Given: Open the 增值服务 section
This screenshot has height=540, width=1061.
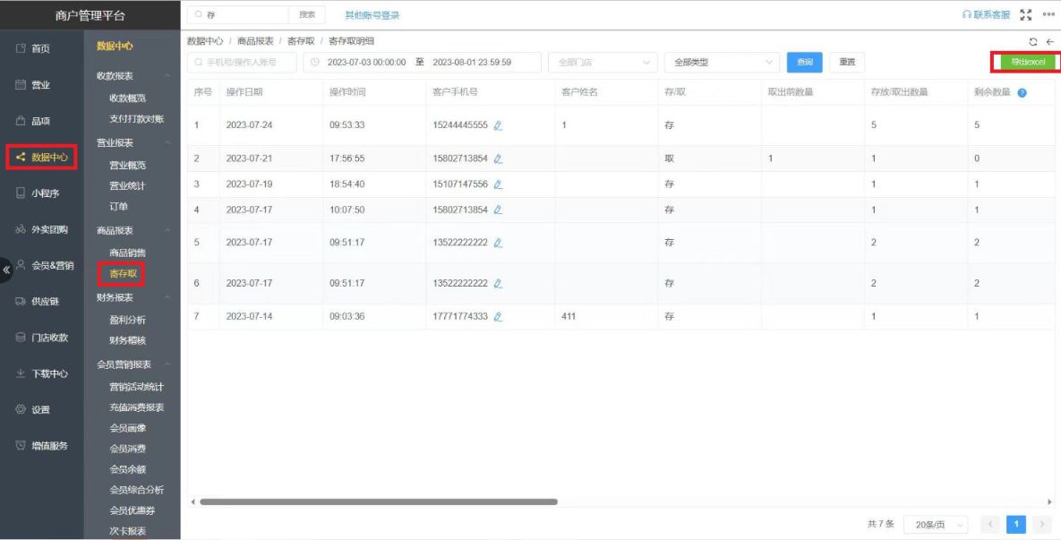Looking at the screenshot, I should click(41, 446).
